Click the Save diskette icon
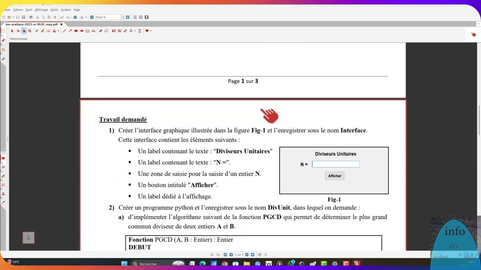Screen dimensions: 481x270 pyautogui.click(x=18, y=17)
